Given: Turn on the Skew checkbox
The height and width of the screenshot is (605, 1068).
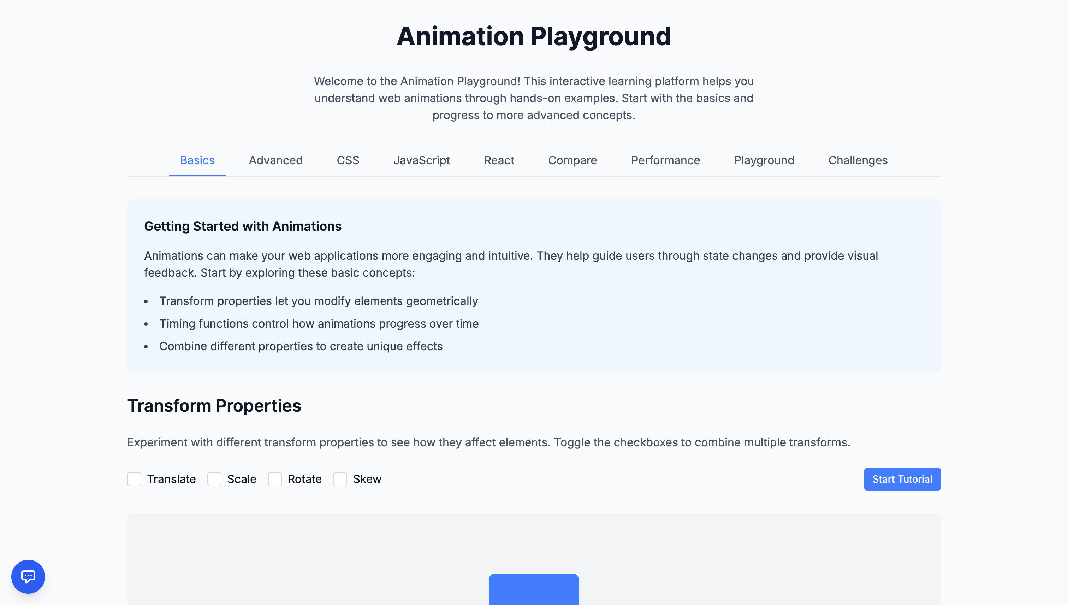Looking at the screenshot, I should 340,479.
